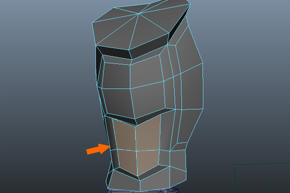Select the lower-right highlighted orange face

[147, 161]
